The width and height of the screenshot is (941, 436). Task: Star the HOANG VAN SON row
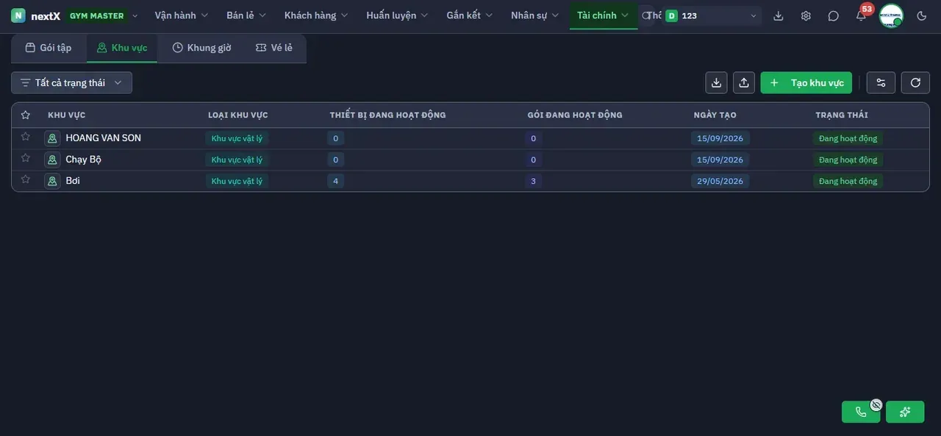click(x=26, y=137)
